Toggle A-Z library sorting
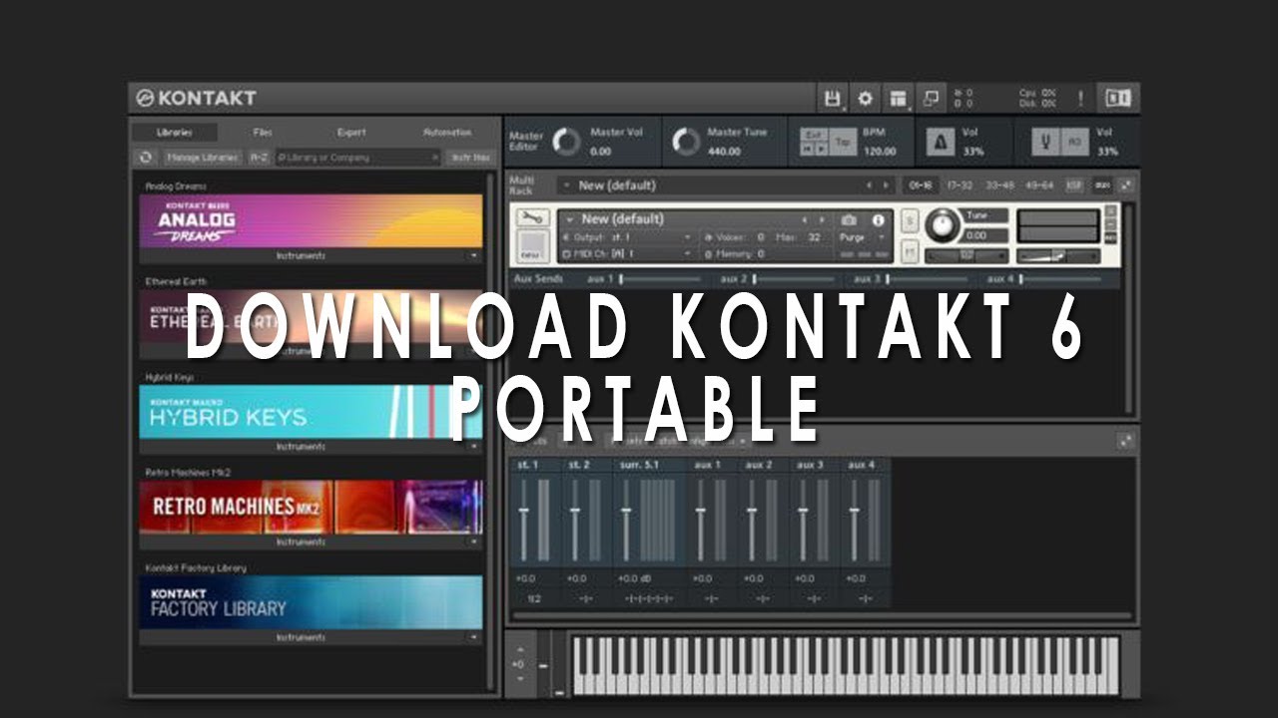This screenshot has height=718, width=1278. [259, 157]
